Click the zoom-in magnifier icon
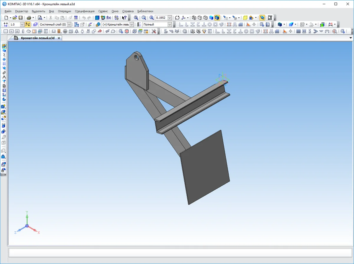Screen dimensions: 354x264 pos(152,18)
